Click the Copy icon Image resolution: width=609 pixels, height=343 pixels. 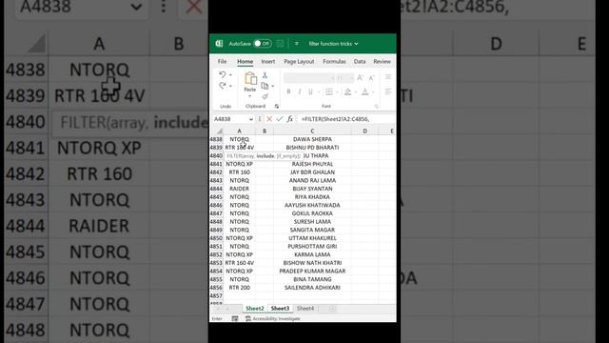(265, 86)
